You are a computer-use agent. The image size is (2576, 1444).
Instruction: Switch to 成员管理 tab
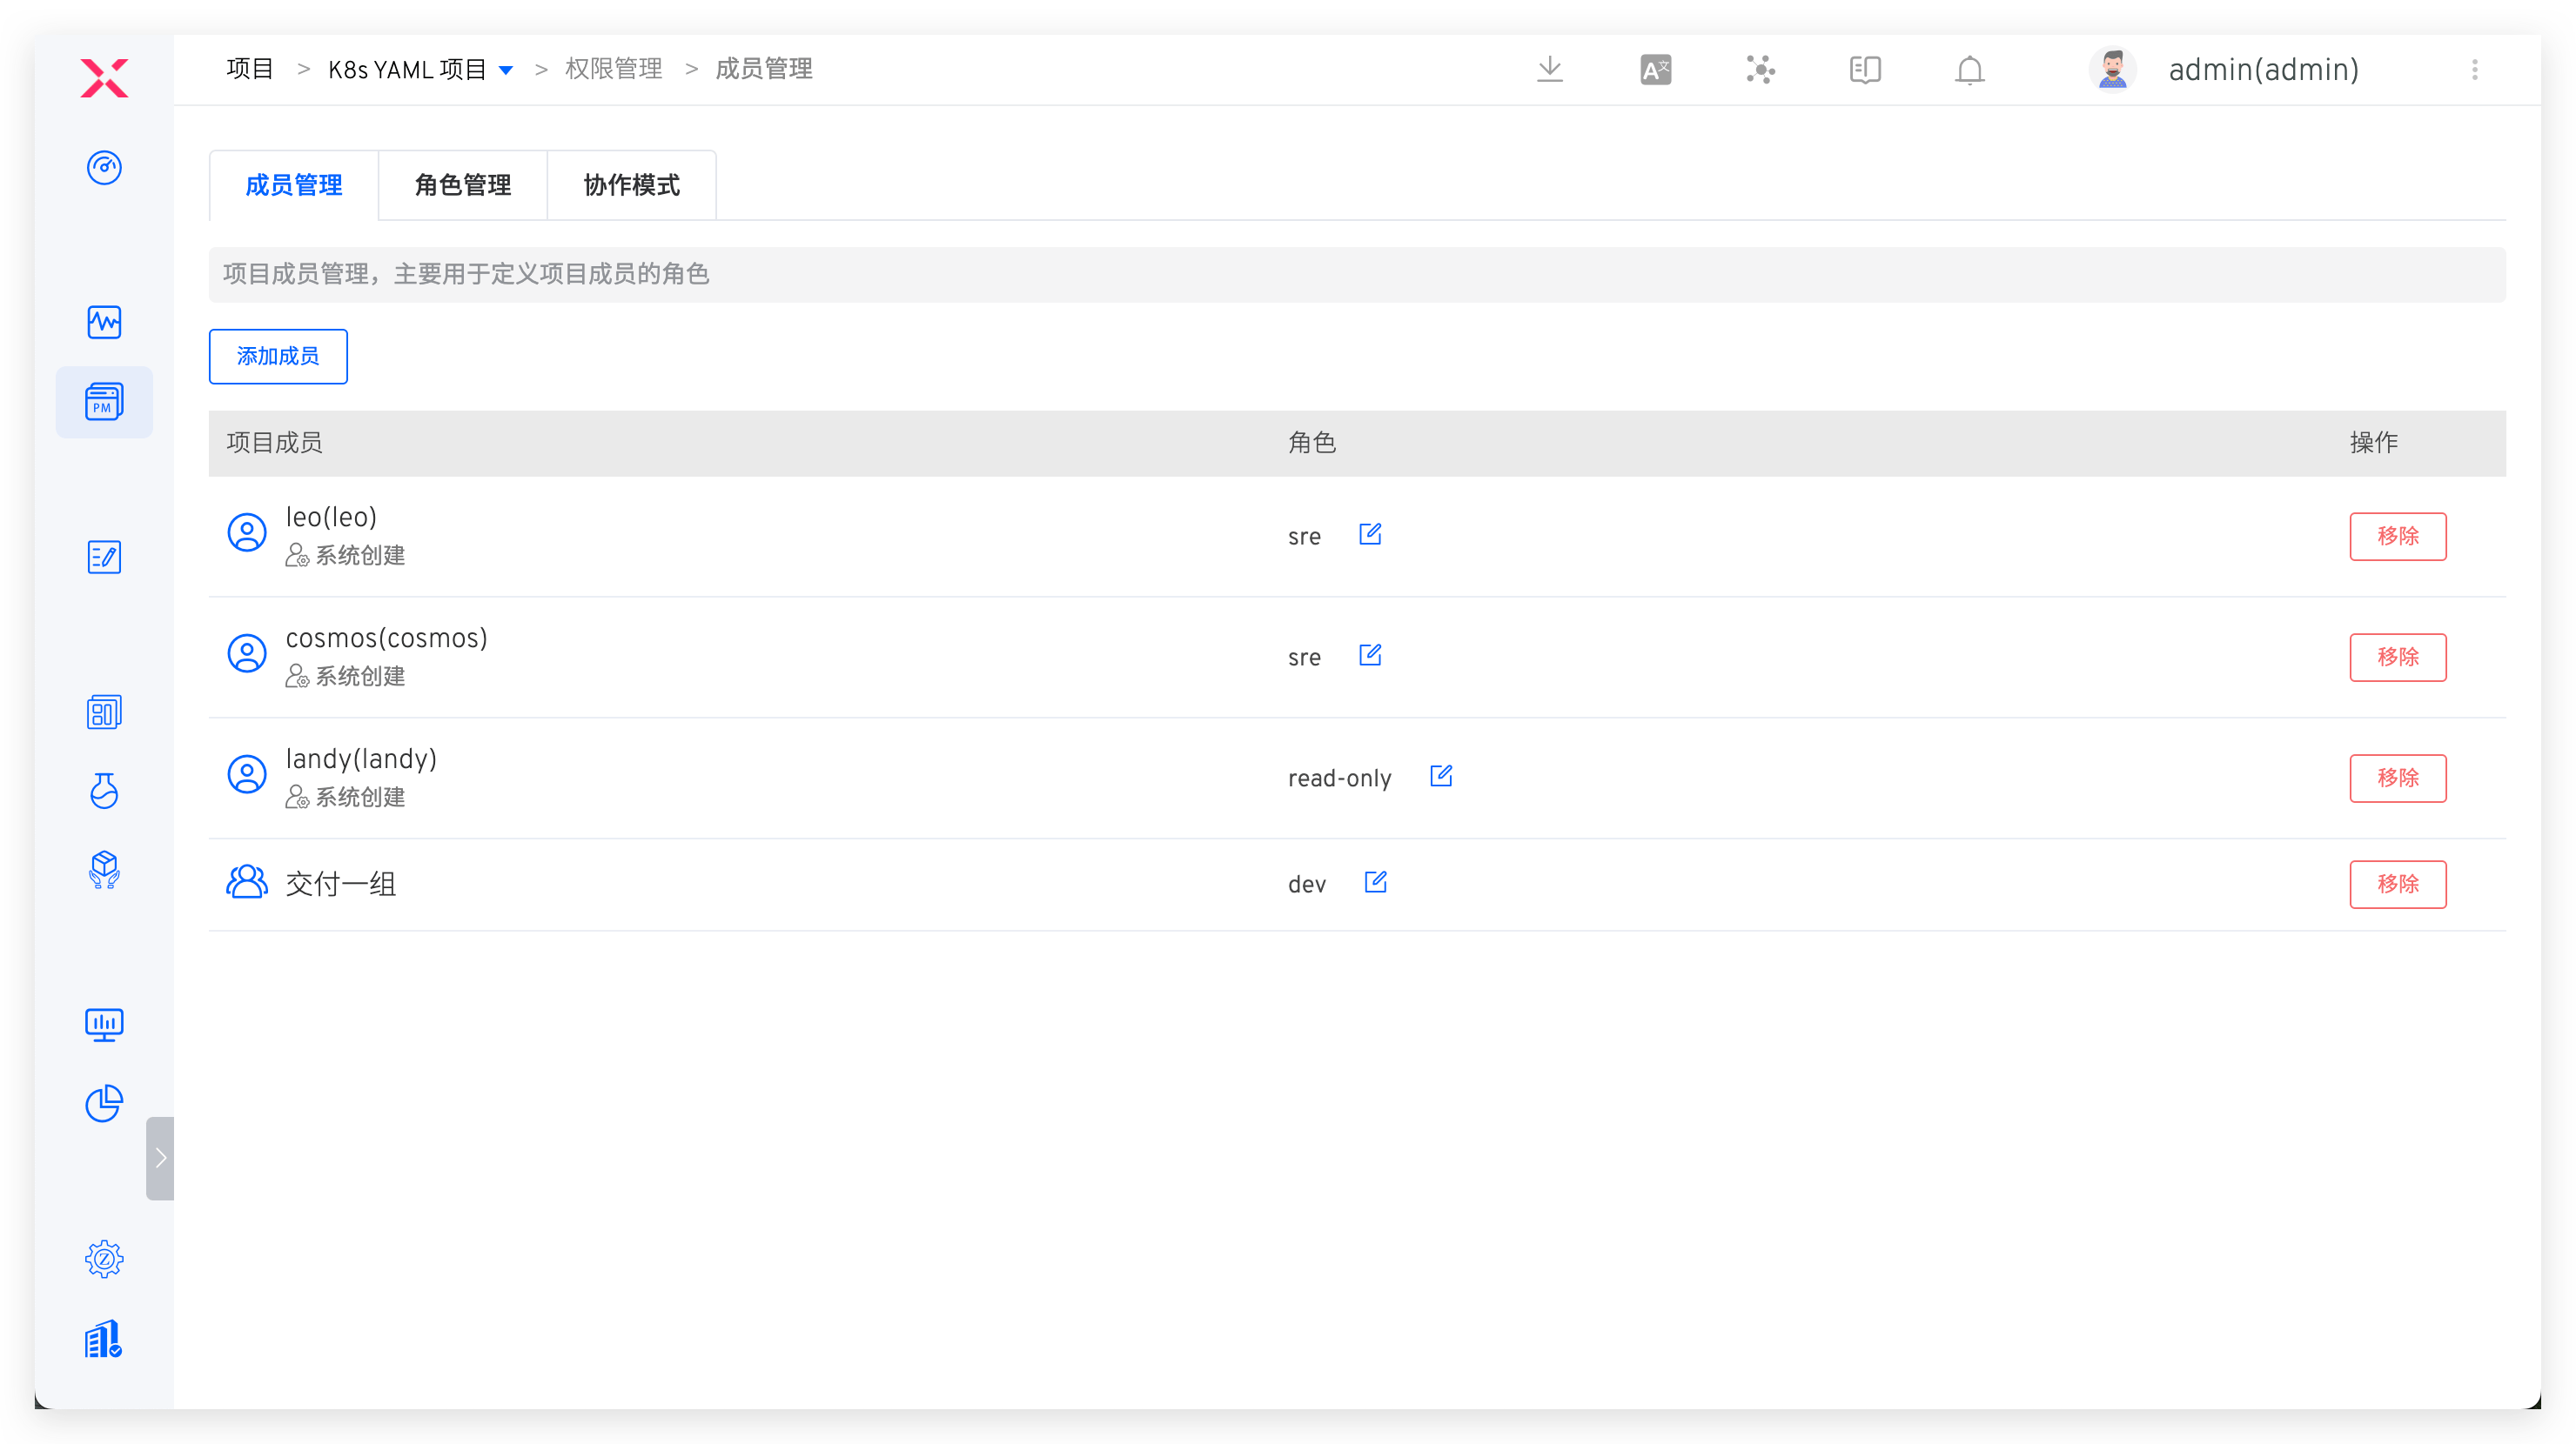click(x=294, y=185)
